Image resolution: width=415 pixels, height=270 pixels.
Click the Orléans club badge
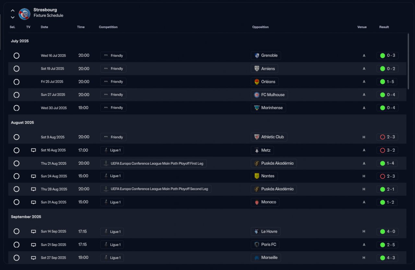point(257,82)
